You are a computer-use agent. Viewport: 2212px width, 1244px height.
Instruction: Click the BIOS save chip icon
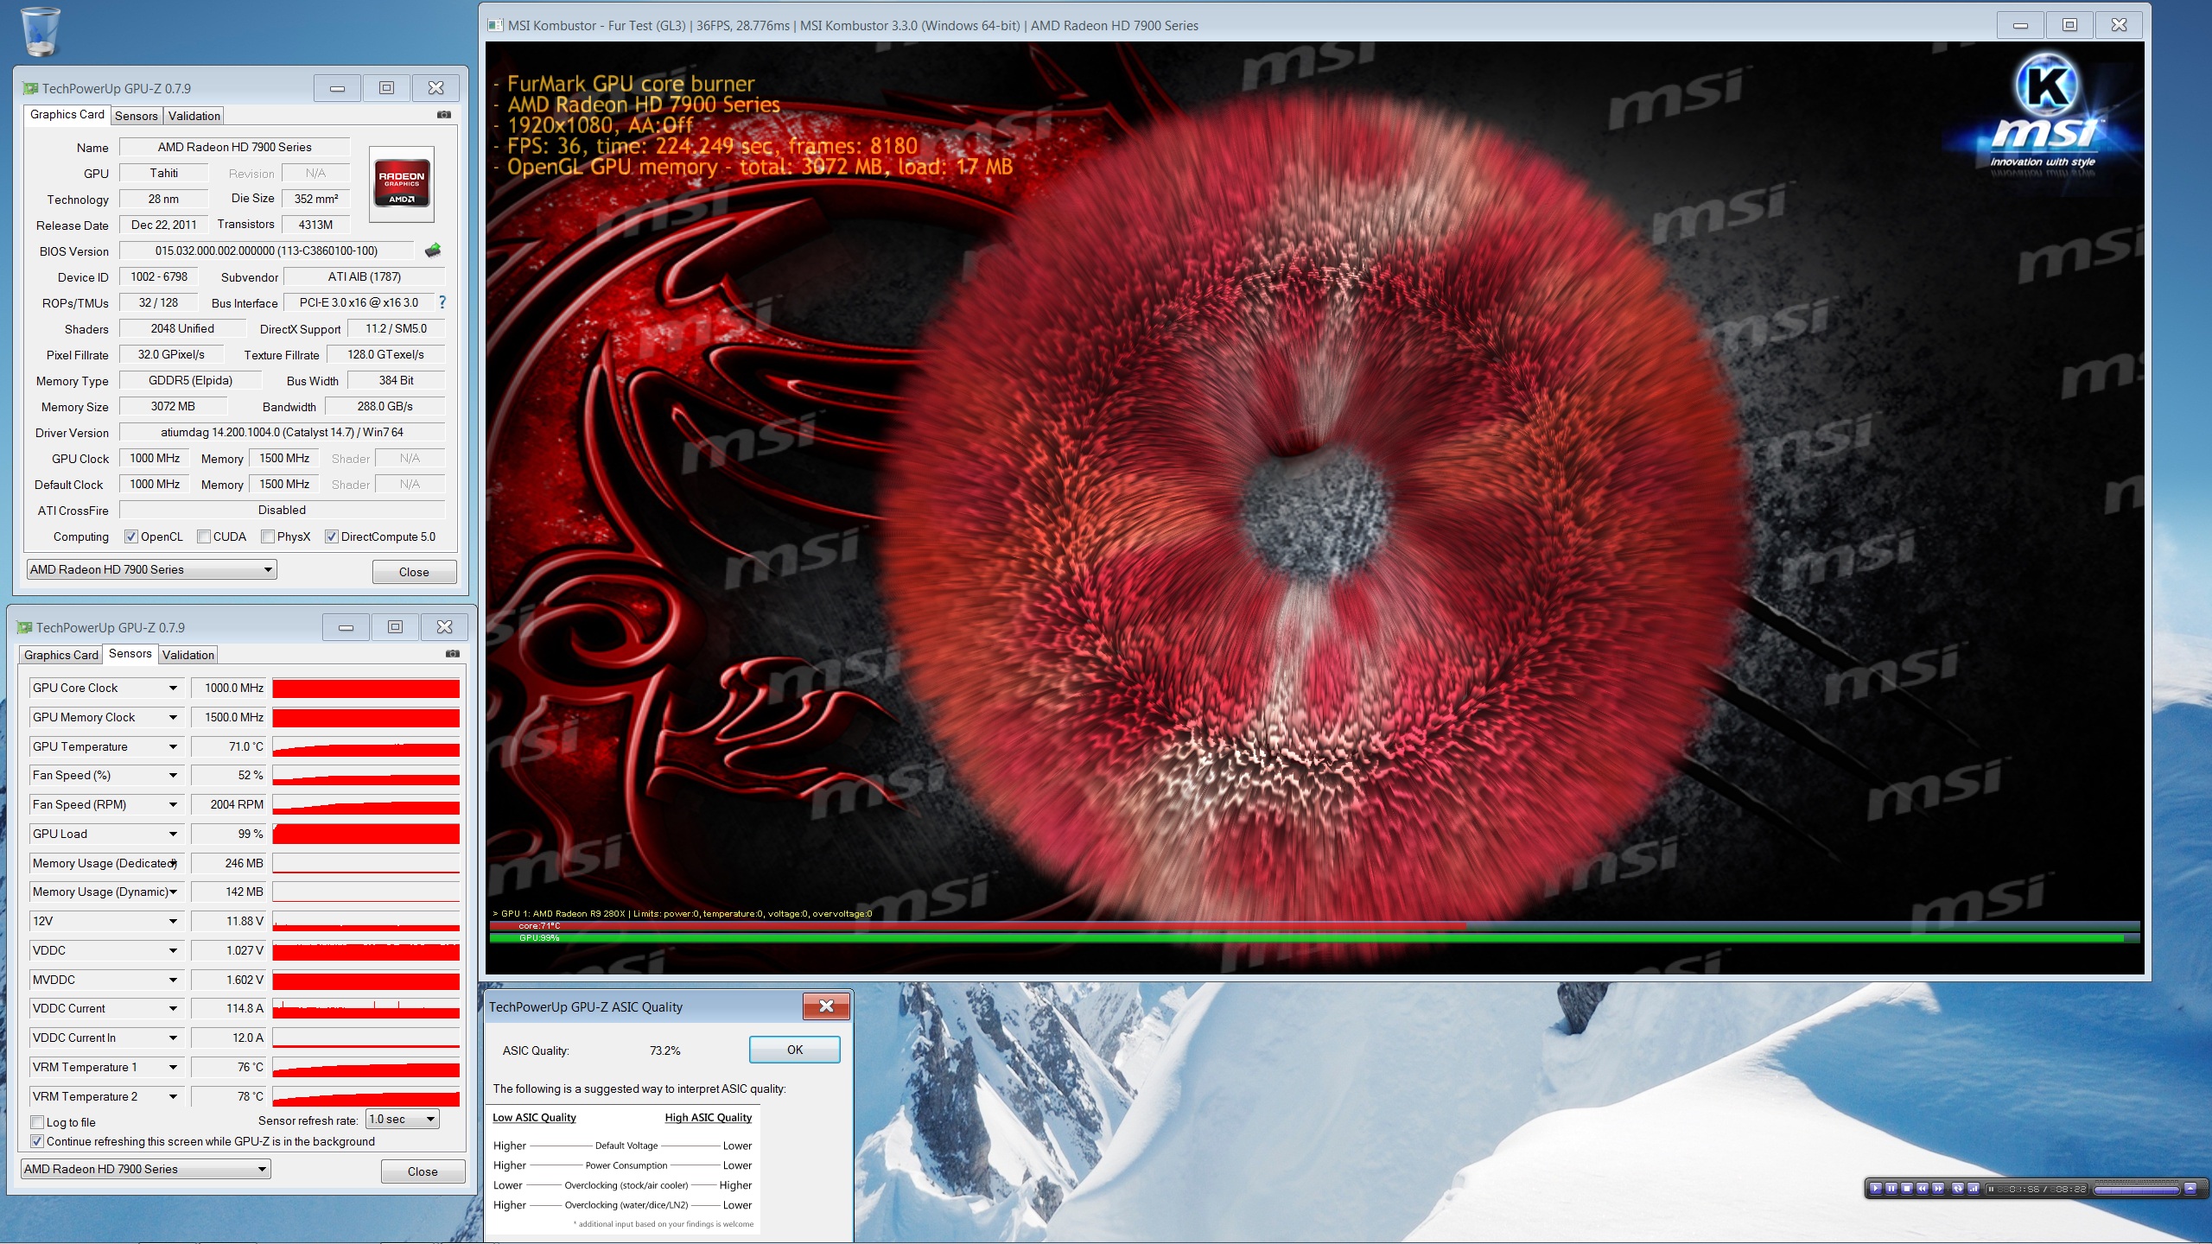pos(433,251)
